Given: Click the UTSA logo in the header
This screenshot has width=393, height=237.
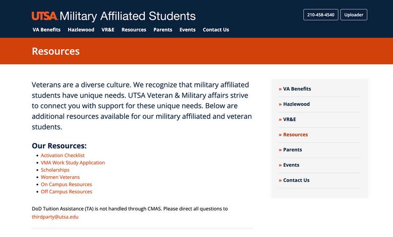Looking at the screenshot, I should pyautogui.click(x=44, y=16).
